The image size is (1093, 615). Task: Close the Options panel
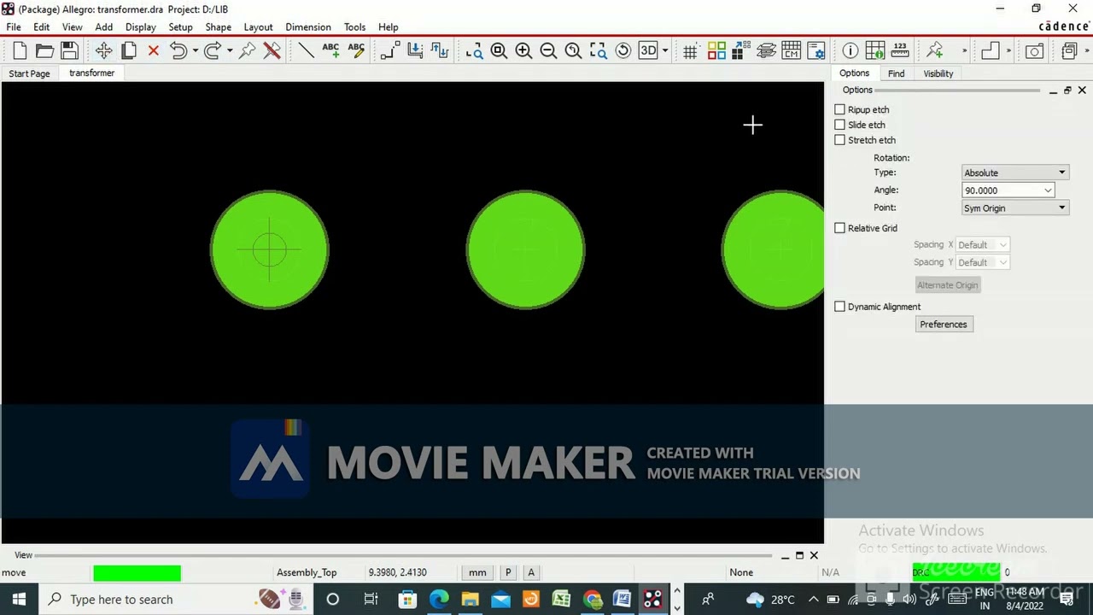[1082, 90]
